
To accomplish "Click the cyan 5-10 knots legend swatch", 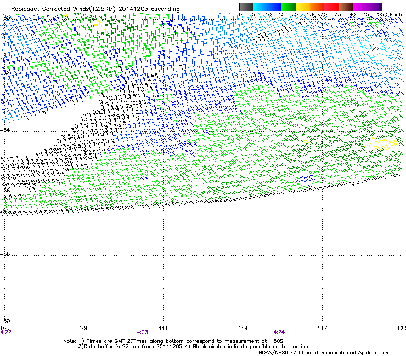I will coord(260,7).
